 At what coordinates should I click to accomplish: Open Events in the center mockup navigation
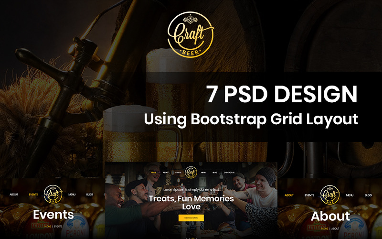tap(178, 173)
